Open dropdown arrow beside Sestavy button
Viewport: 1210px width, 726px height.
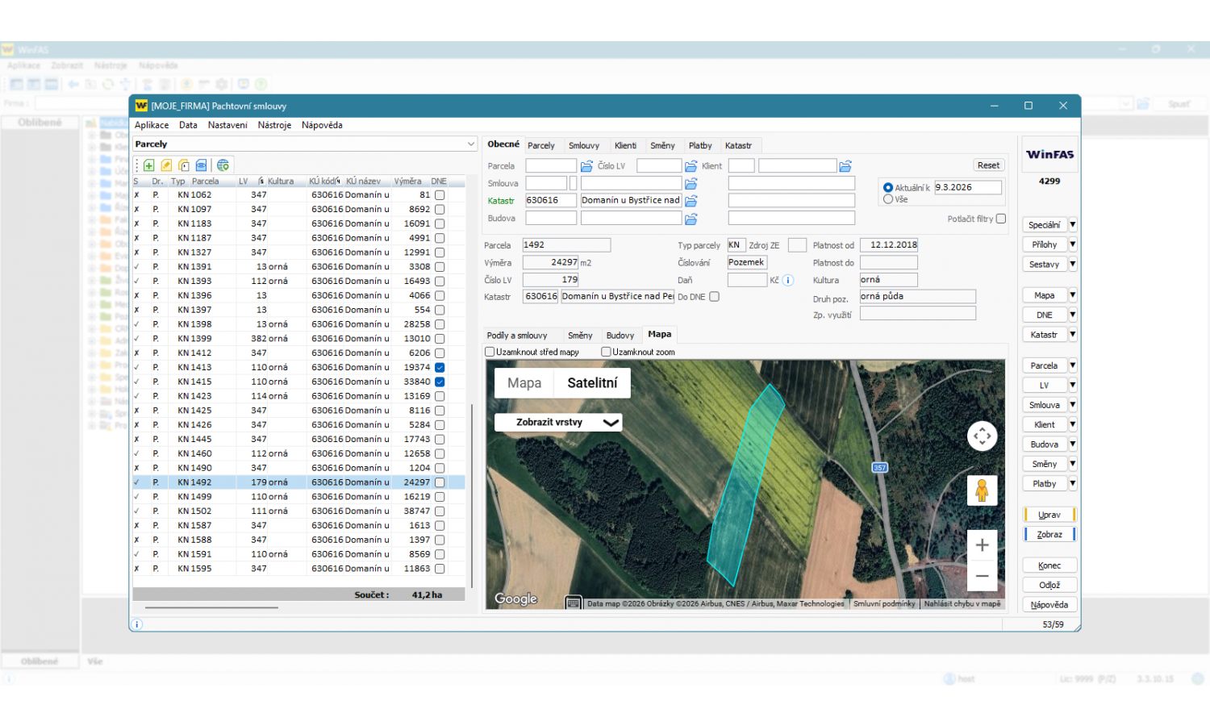point(1073,264)
